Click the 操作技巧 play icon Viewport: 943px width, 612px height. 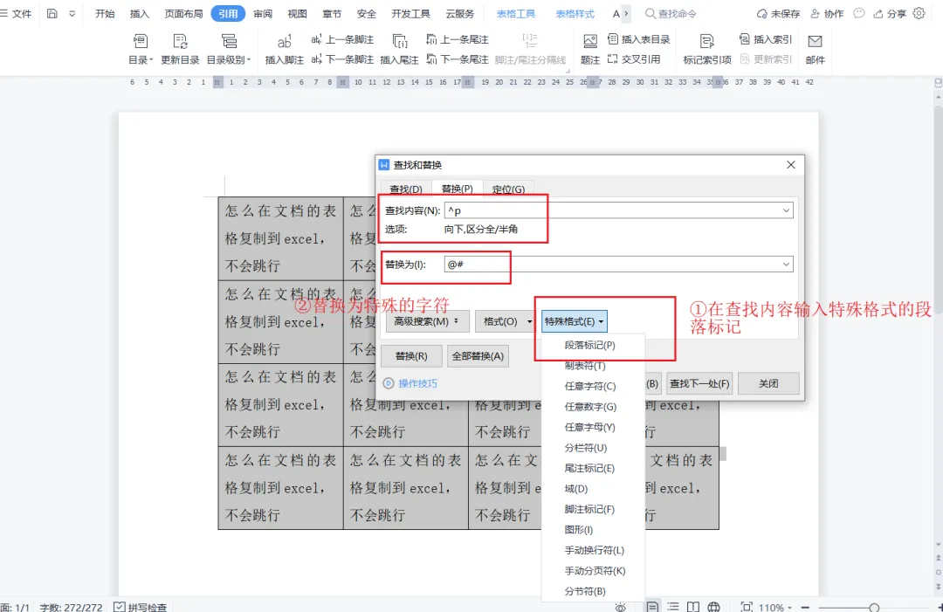coord(389,383)
